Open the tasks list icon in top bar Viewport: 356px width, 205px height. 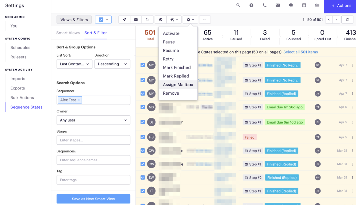[317, 5]
